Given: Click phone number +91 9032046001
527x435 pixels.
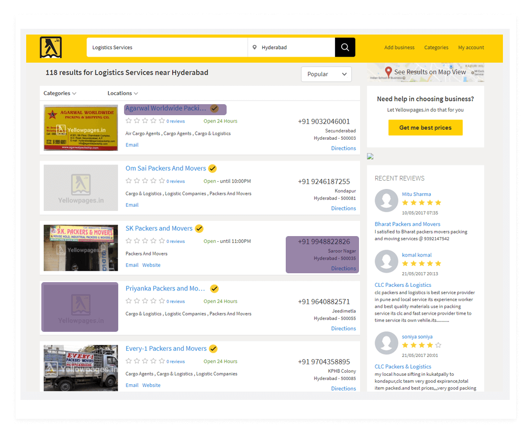Looking at the screenshot, I should (x=323, y=121).
